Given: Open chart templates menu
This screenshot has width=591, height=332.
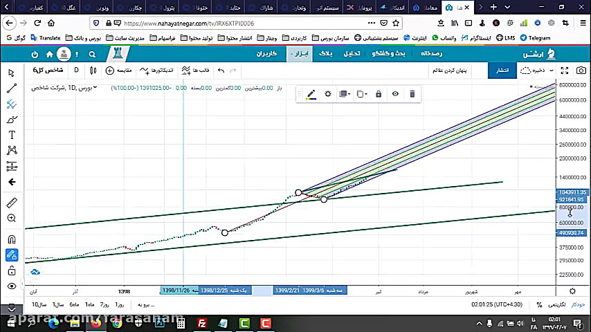Looking at the screenshot, I should (195, 71).
